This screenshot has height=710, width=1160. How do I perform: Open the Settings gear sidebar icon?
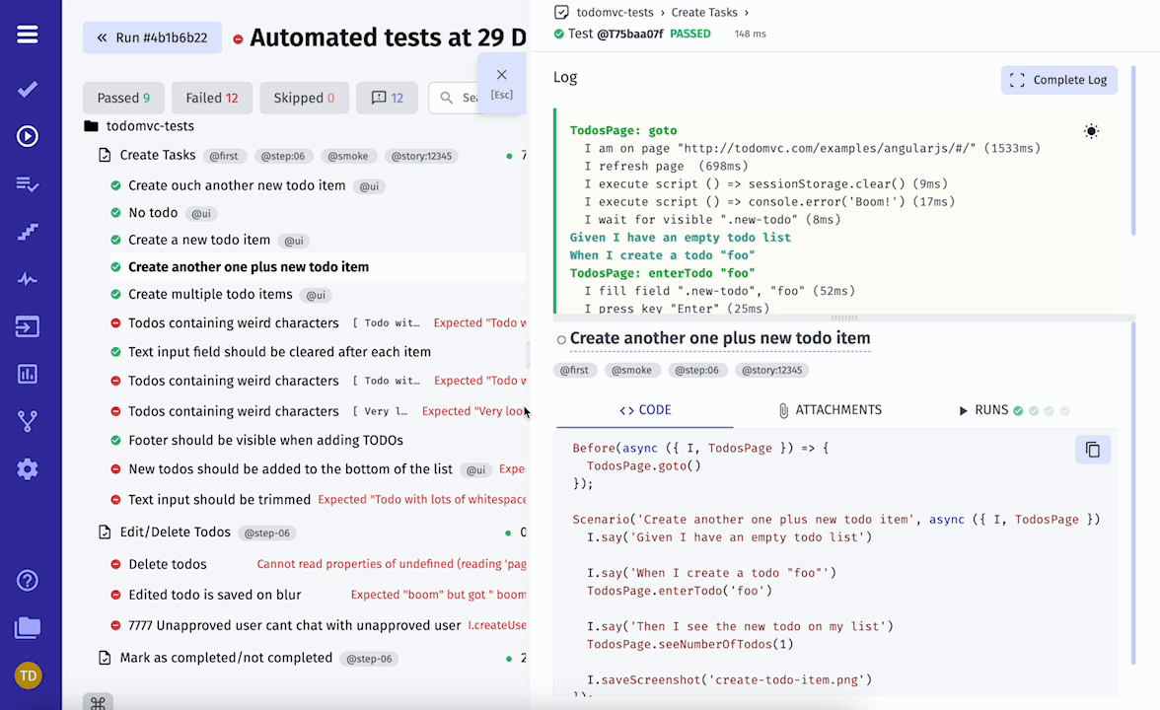[x=28, y=469]
